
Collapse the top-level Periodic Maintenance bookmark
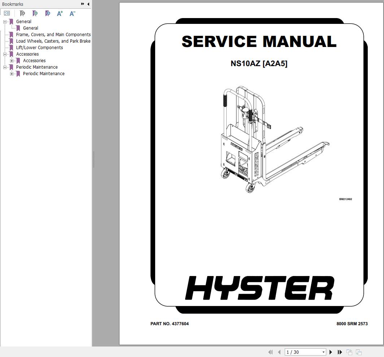click(5, 67)
